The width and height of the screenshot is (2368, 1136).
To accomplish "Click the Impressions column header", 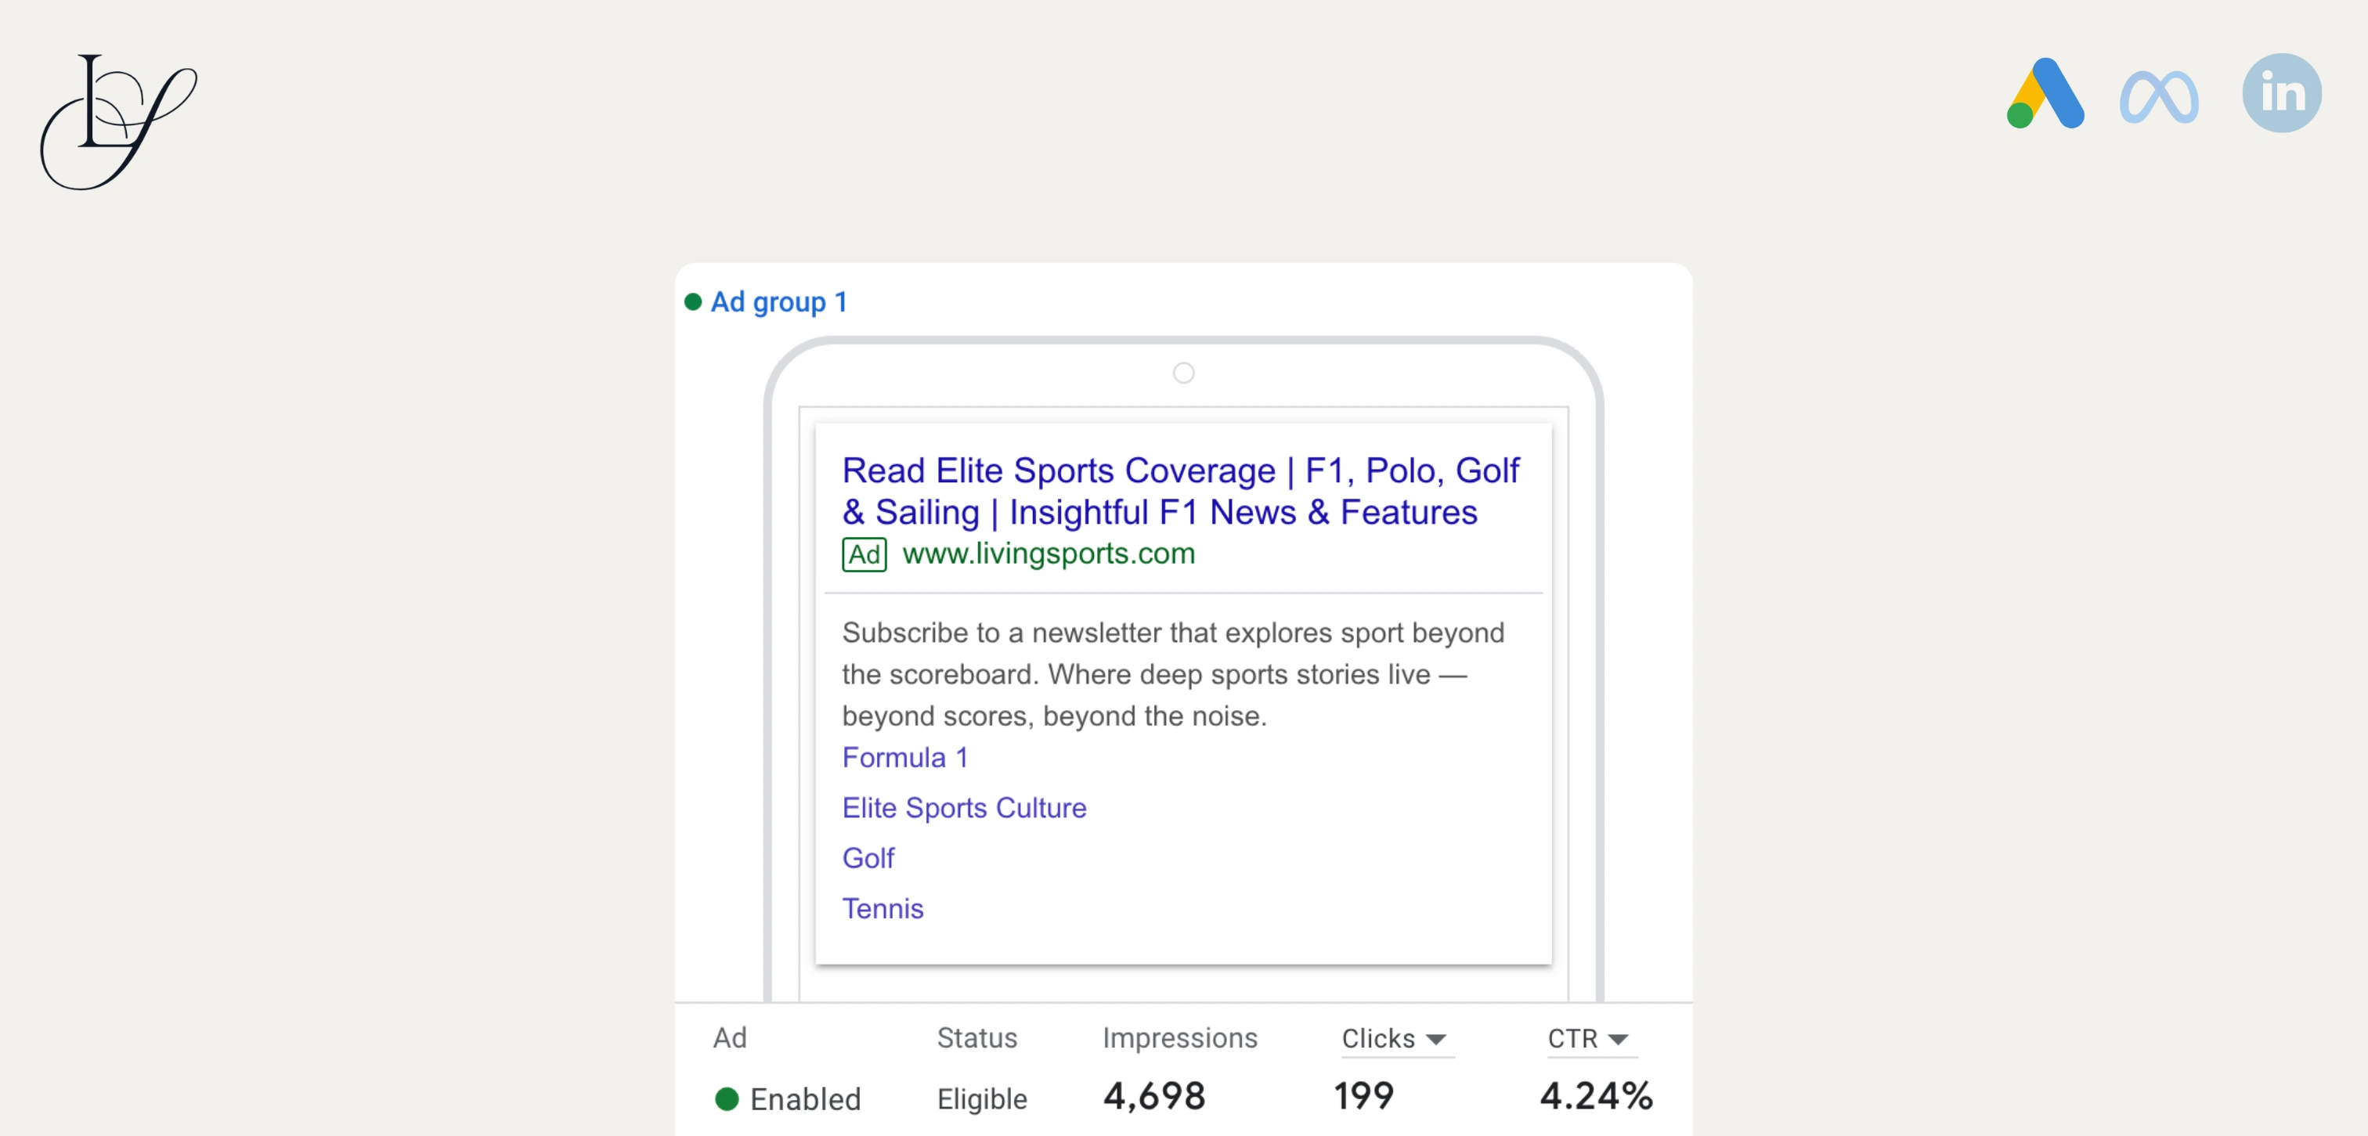I will (1179, 1037).
